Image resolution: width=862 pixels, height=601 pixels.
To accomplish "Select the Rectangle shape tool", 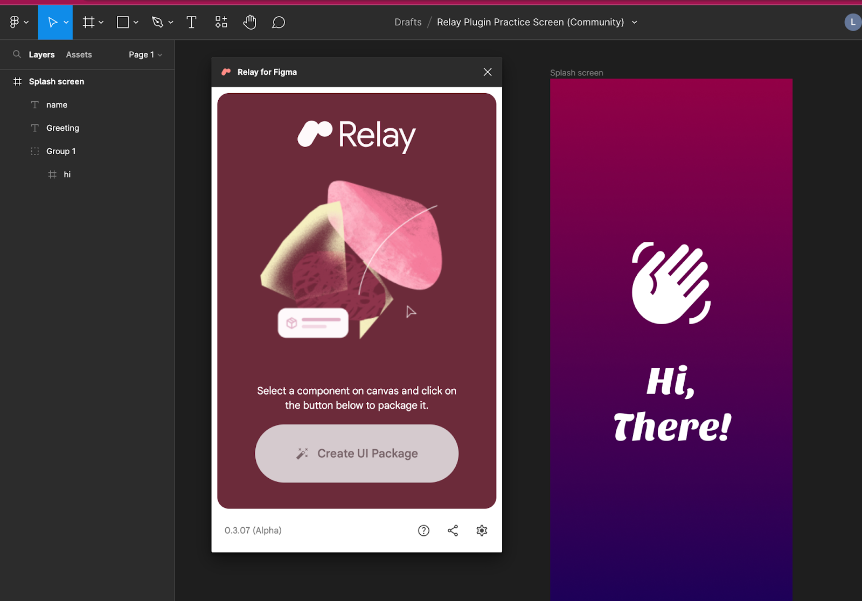I will [123, 22].
